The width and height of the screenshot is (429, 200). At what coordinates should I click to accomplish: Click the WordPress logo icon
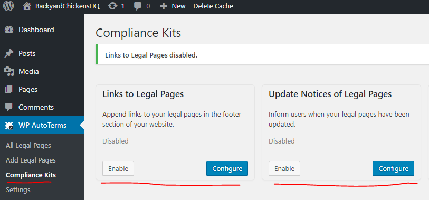tap(8, 6)
